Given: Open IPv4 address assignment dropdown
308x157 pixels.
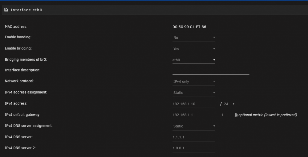Looking at the screenshot, I should coord(194,93).
